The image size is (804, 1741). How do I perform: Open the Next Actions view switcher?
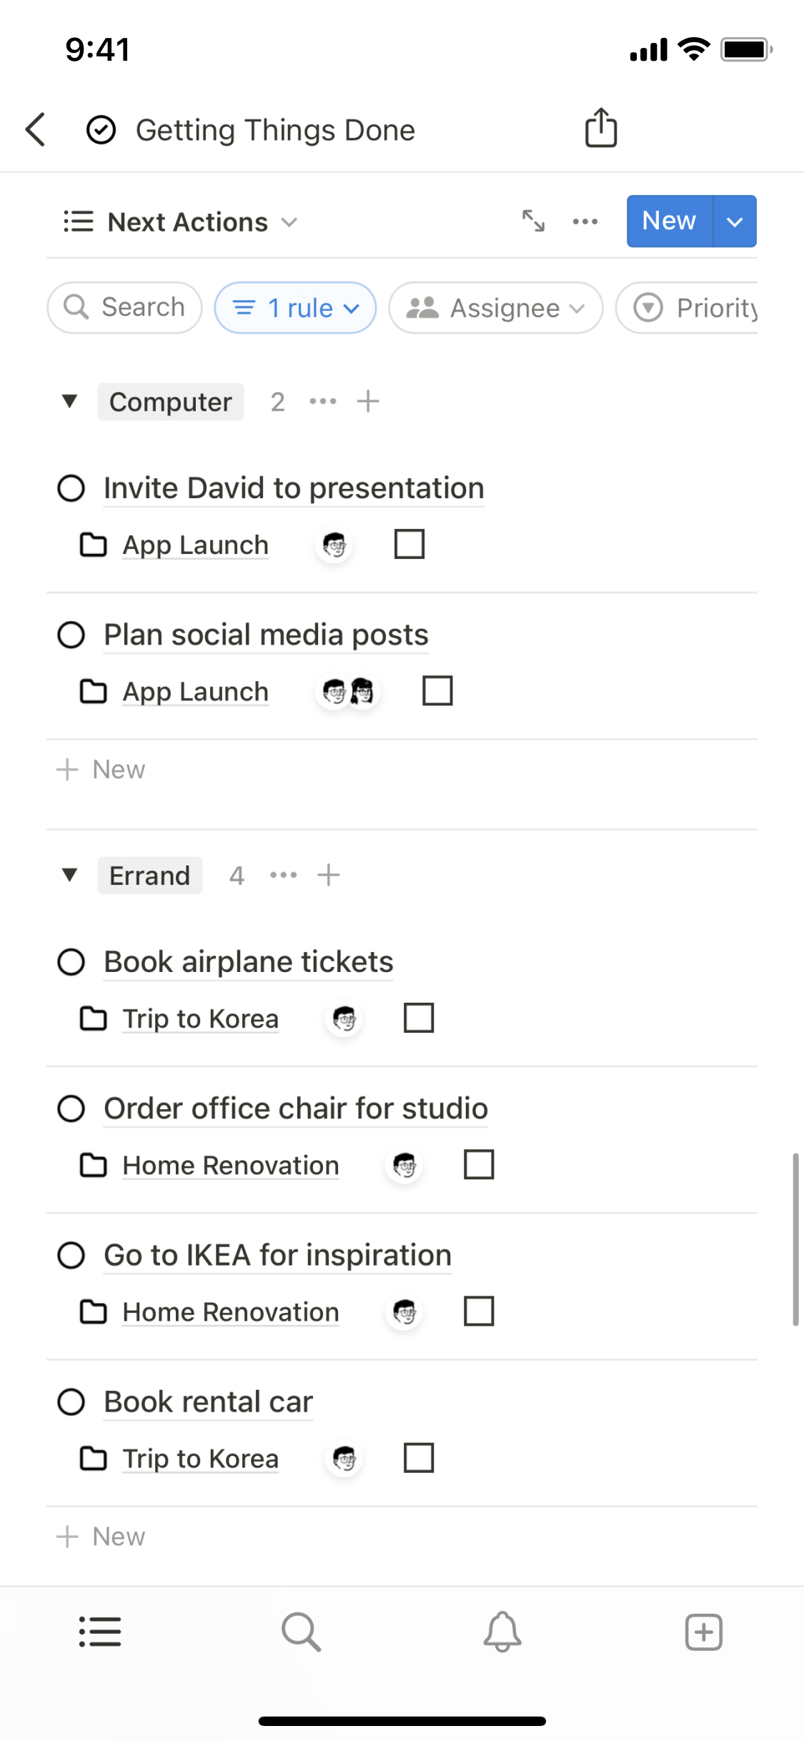coord(180,222)
